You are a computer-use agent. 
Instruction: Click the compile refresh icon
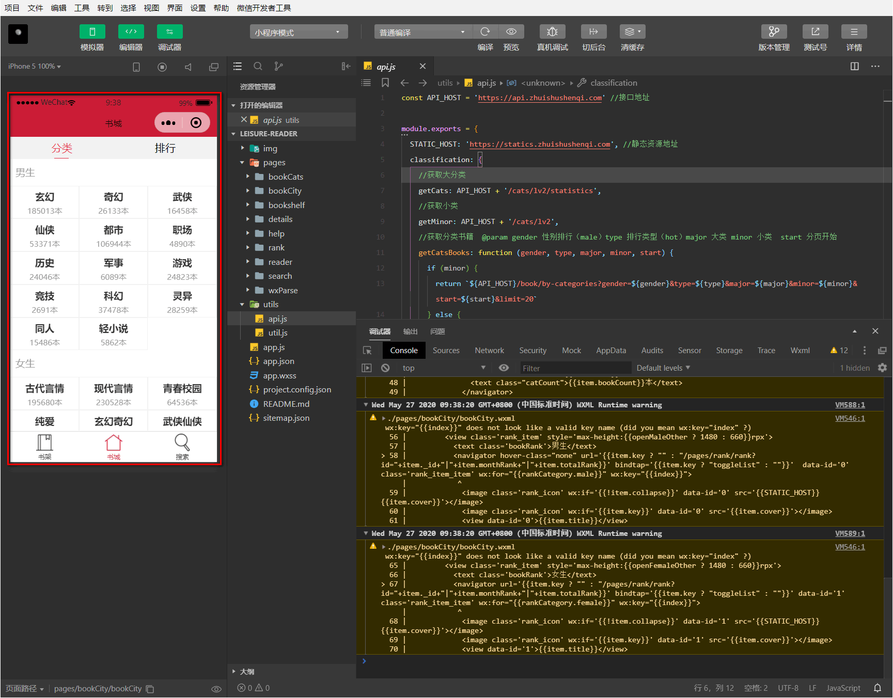(485, 31)
